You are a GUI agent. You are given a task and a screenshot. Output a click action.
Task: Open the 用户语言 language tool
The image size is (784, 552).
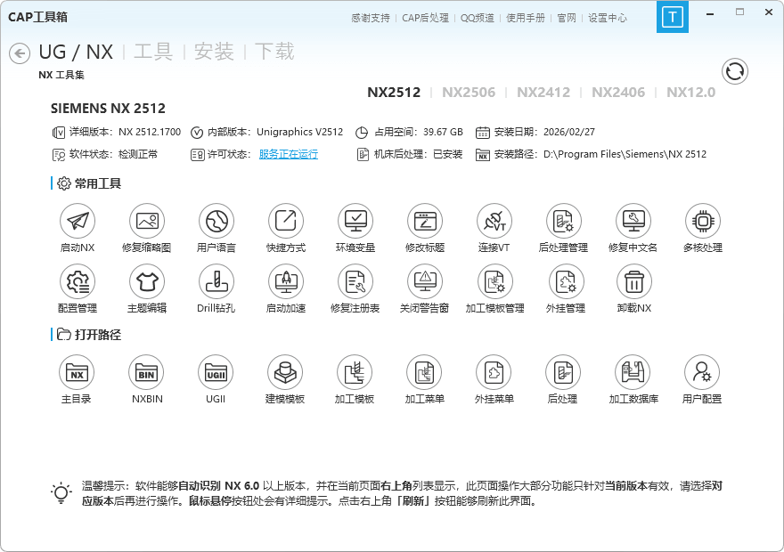[216, 221]
